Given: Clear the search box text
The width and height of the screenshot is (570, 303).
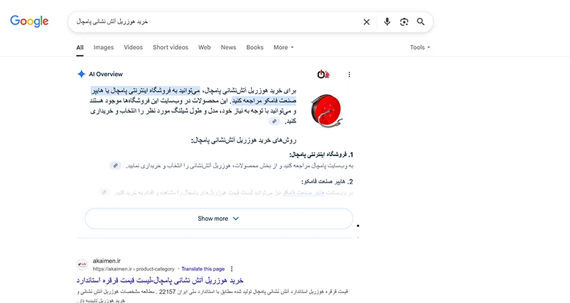Looking at the screenshot, I should pos(367,22).
